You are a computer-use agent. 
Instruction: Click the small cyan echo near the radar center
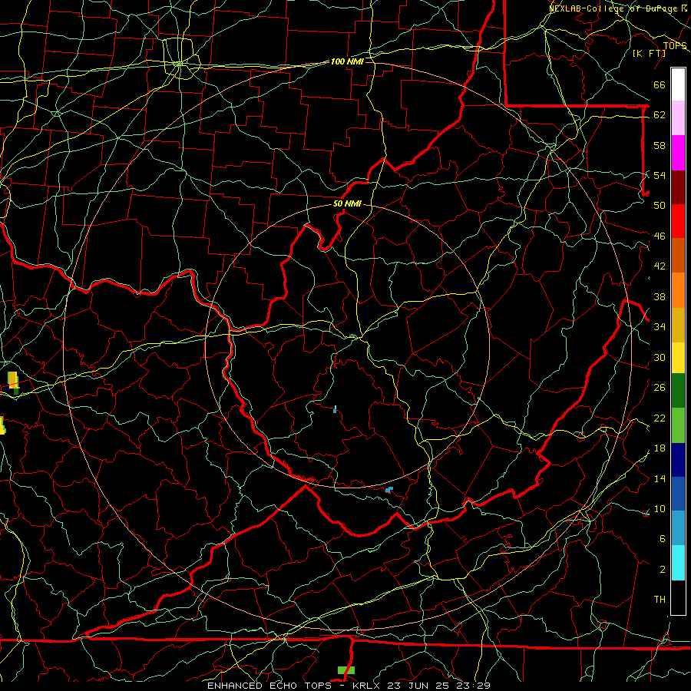[x=335, y=410]
